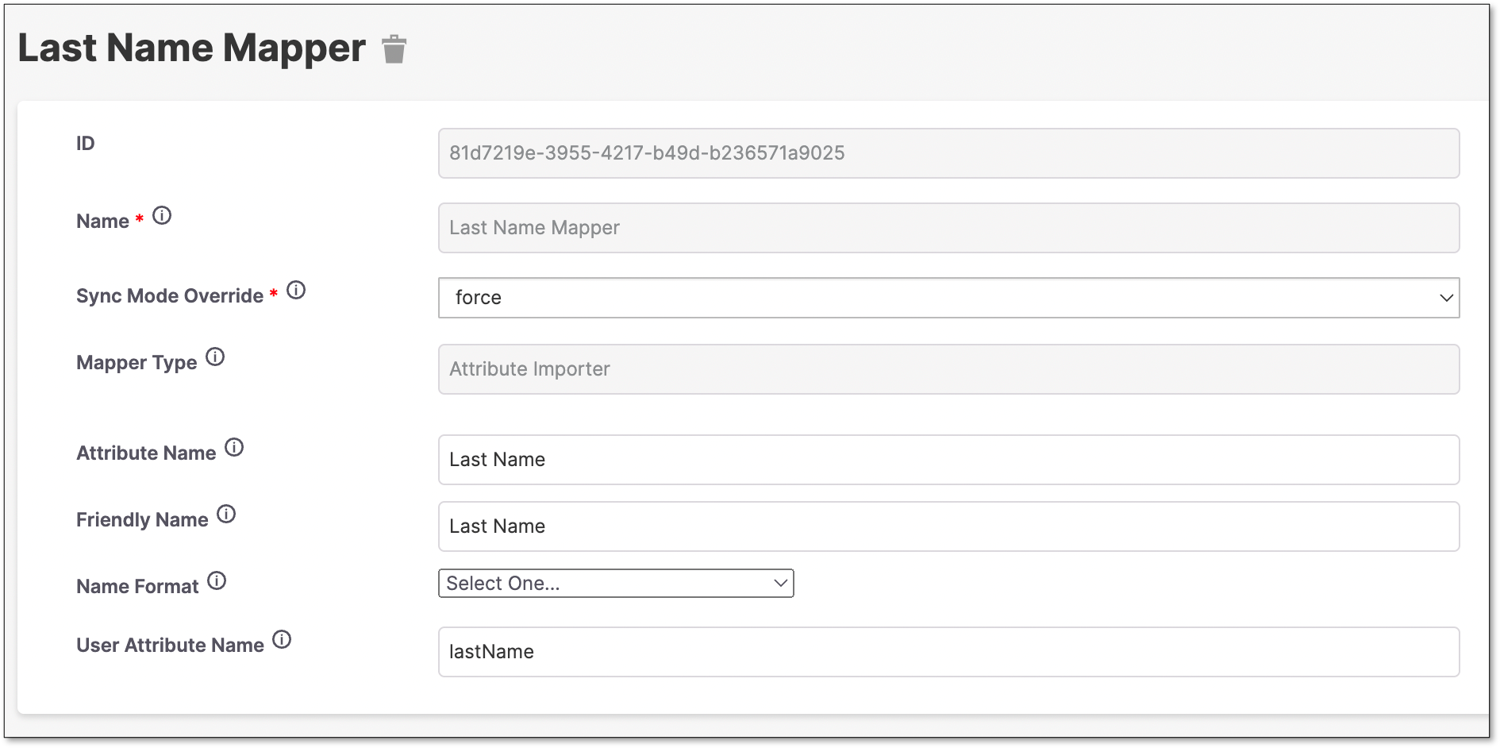
Task: Click the Attribute Name label
Action: [x=146, y=453]
